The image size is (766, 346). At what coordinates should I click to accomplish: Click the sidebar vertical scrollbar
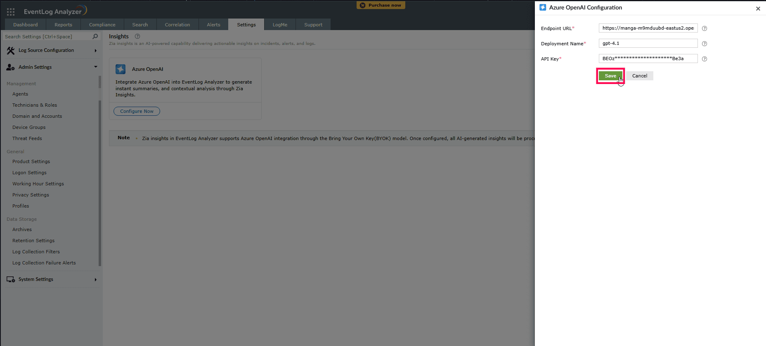(100, 171)
